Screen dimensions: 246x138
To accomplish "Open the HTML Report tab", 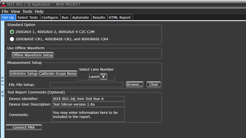I will [x=120, y=17].
